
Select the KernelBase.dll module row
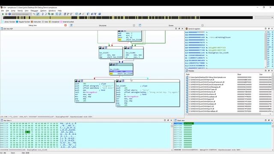pyautogui.click(x=229, y=111)
